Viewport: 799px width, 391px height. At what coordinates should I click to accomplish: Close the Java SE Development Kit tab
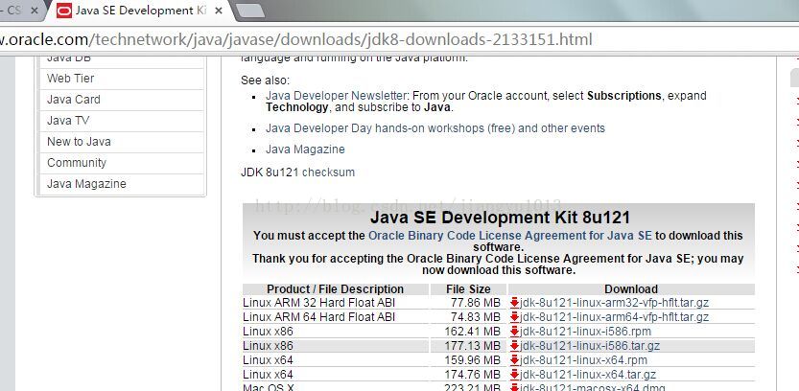219,11
